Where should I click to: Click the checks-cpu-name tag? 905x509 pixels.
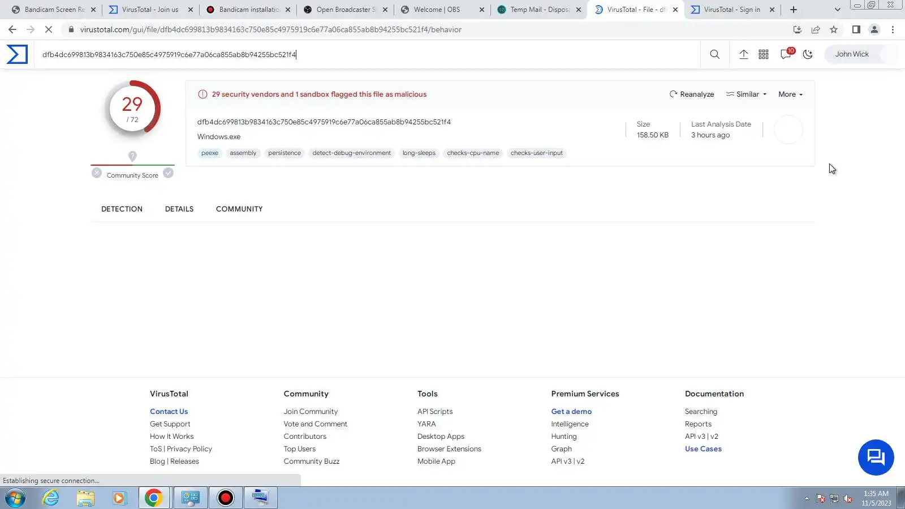pyautogui.click(x=473, y=153)
